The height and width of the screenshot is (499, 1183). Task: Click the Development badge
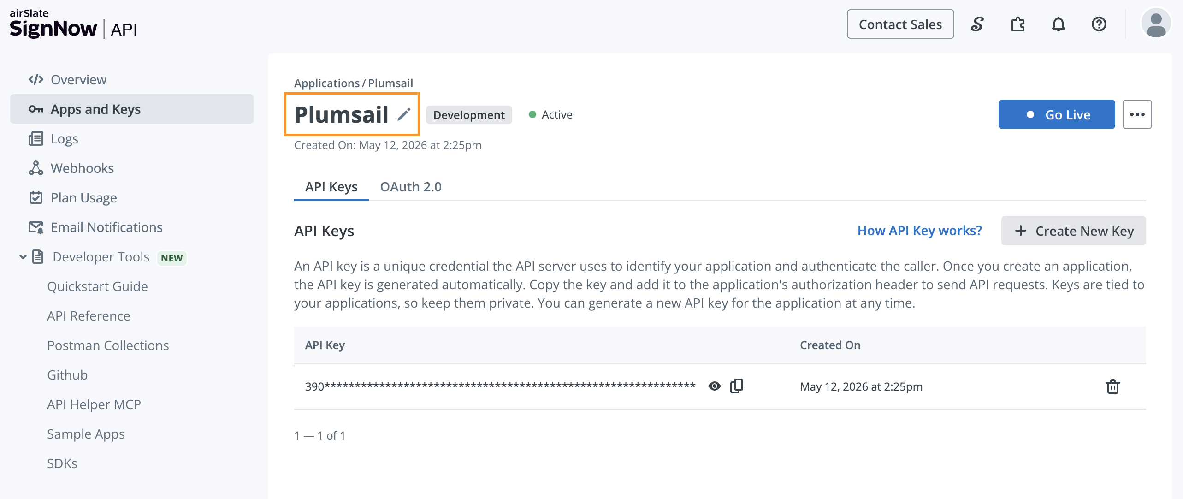click(468, 115)
